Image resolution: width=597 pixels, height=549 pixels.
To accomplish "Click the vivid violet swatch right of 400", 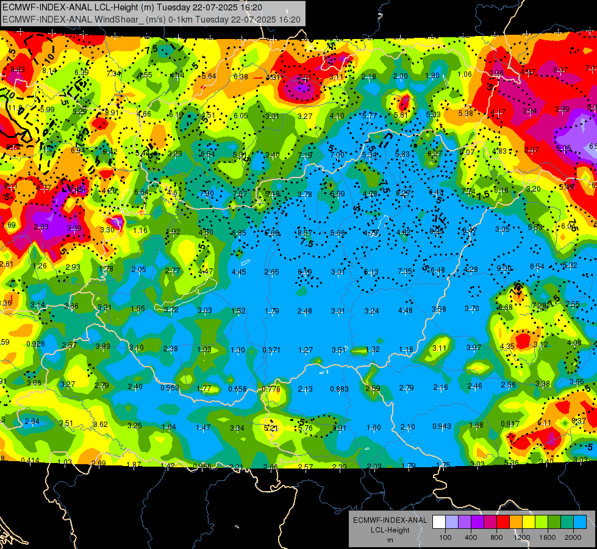I will pos(477,522).
